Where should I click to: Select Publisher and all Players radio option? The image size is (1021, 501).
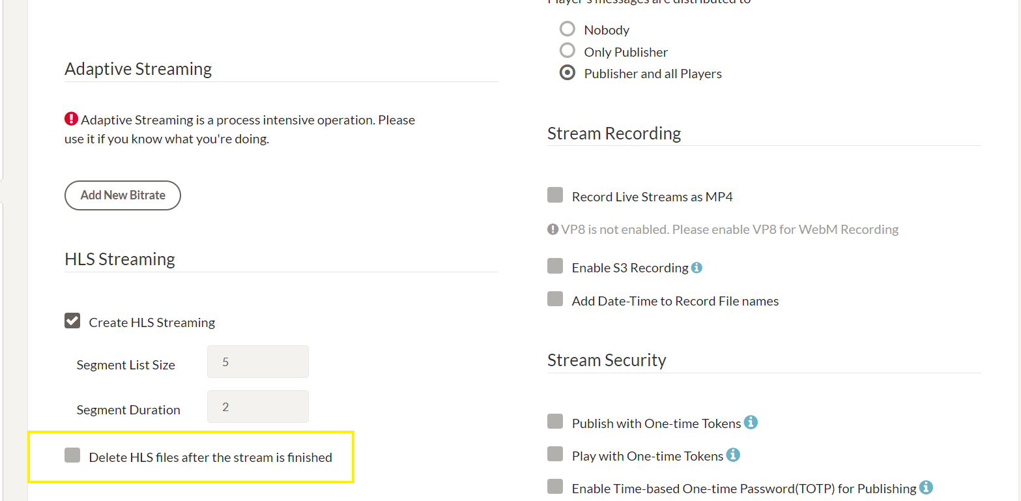click(x=568, y=73)
